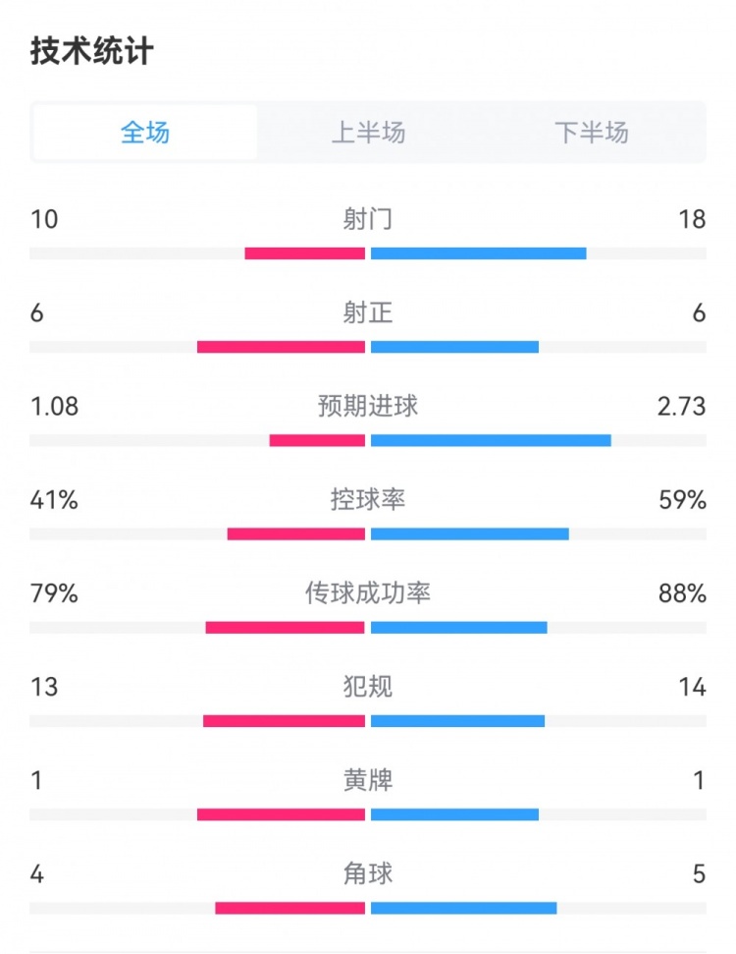Screen dimensions: 736x954
Task: Click the 射正 stat label
Action: pyautogui.click(x=368, y=312)
